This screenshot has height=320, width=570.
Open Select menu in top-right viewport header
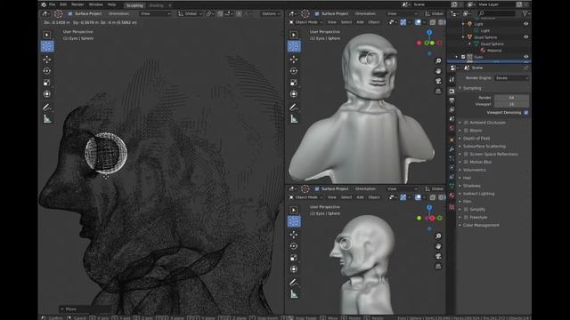346,22
